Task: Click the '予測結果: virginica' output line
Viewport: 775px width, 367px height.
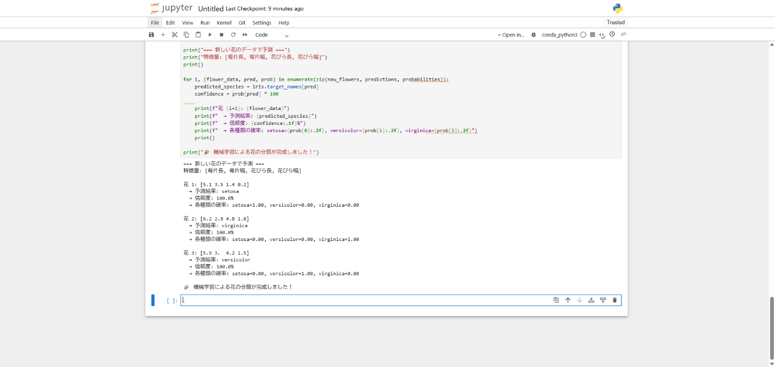Action: click(x=218, y=226)
